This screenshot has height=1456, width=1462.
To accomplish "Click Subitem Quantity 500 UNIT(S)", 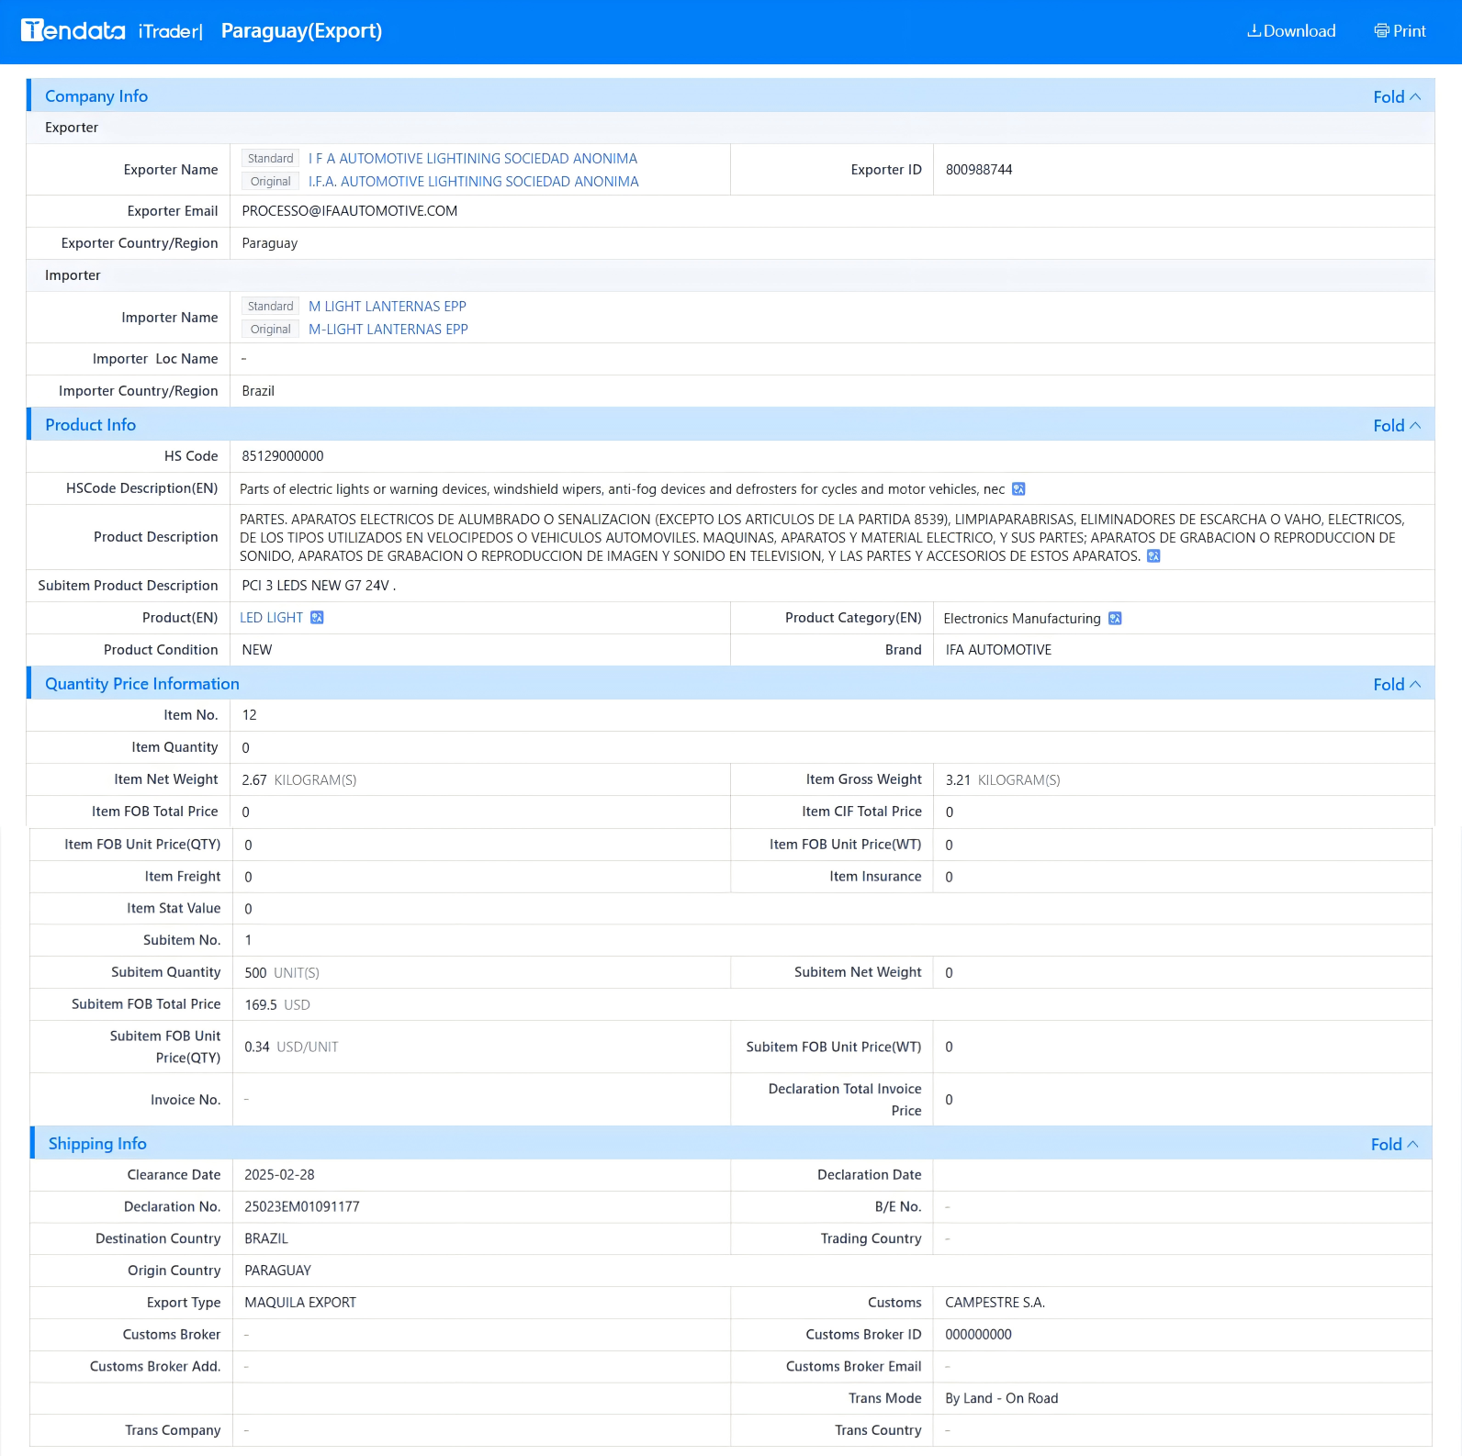I will point(282,973).
